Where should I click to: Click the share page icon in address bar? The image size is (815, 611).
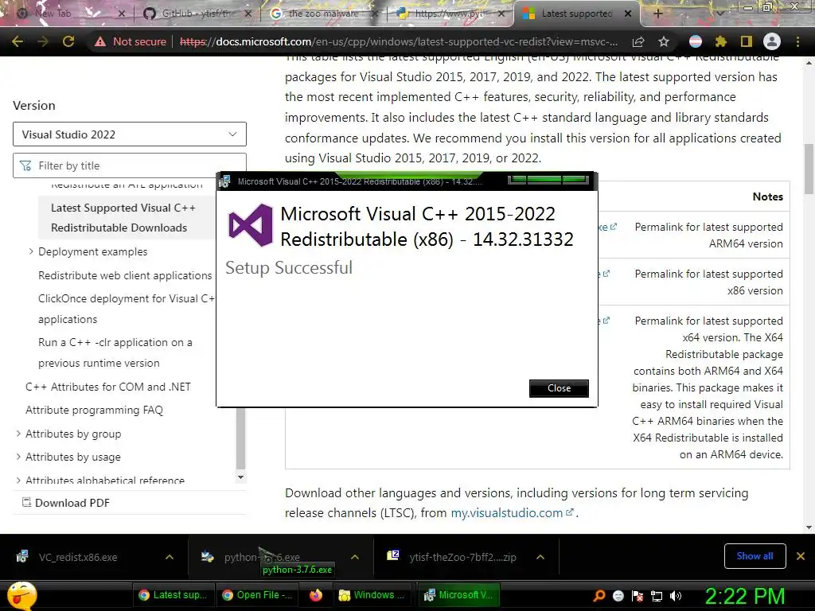[x=638, y=41]
